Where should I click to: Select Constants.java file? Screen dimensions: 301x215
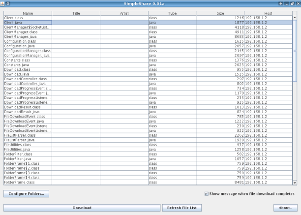(x=16, y=65)
